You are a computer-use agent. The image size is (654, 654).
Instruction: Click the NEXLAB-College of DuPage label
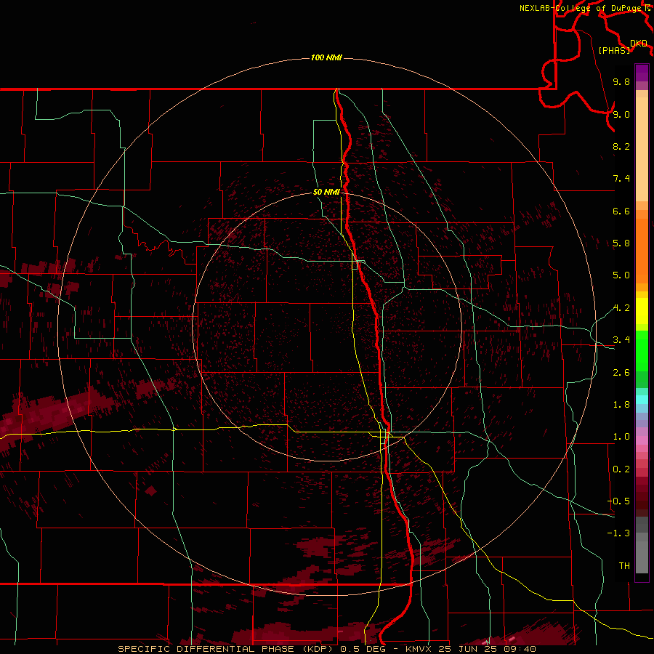pos(582,8)
